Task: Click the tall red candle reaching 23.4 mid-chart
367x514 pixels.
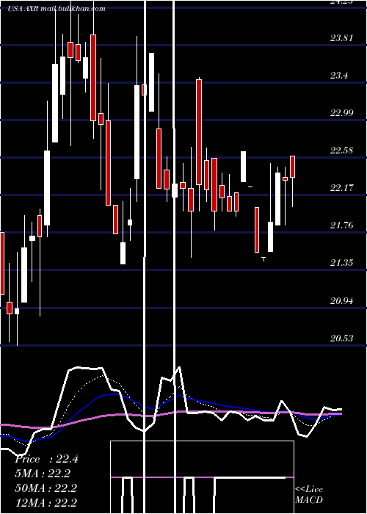Action: pos(199,132)
